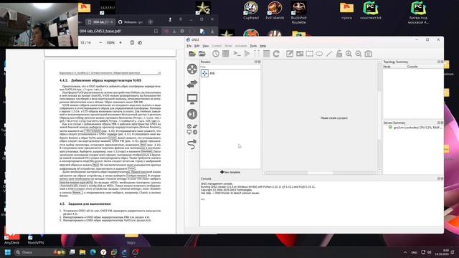This screenshot has width=459, height=258.
Task: Open File Explorer from the taskbar
Action: [82, 252]
